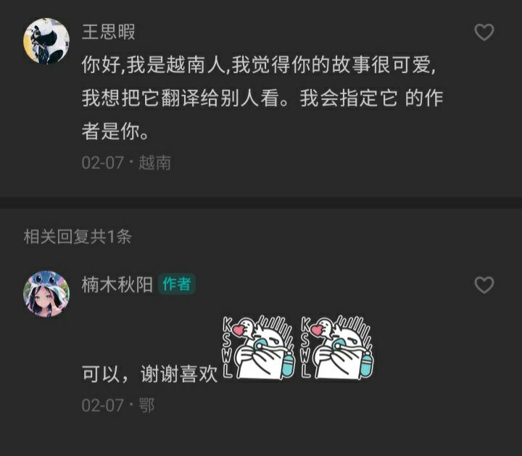
Task: Tap the line 者是你。 in the comment
Action: pos(115,132)
